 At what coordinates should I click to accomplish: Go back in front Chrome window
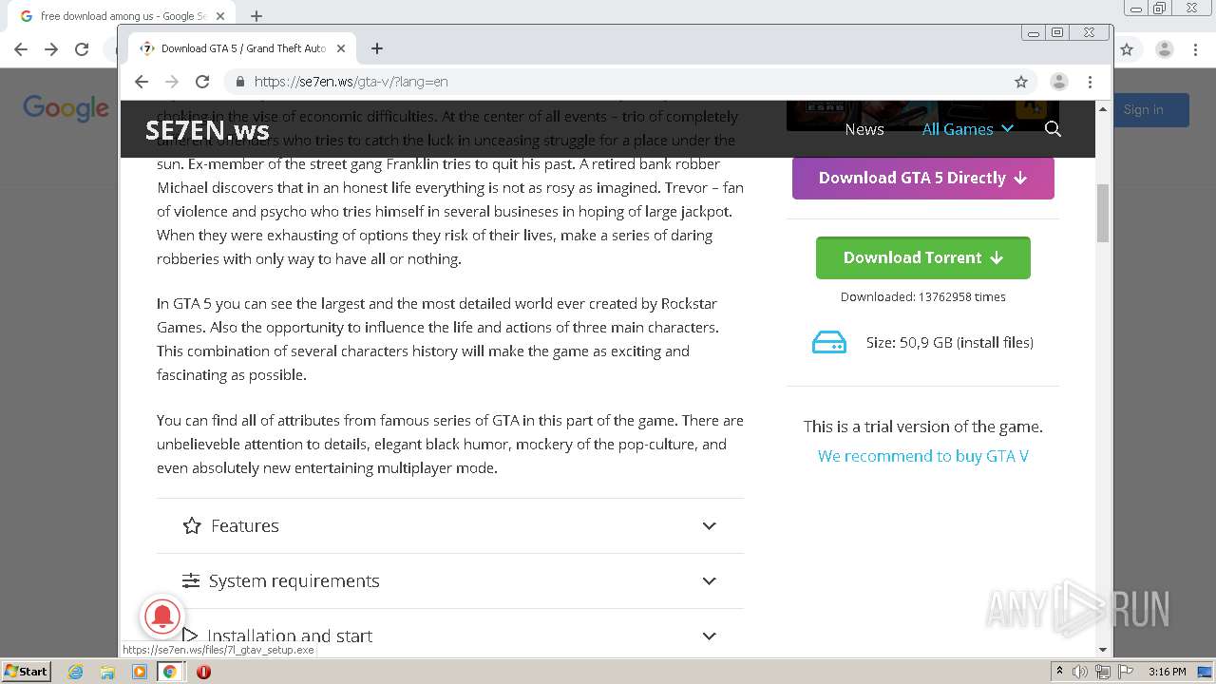pyautogui.click(x=142, y=82)
